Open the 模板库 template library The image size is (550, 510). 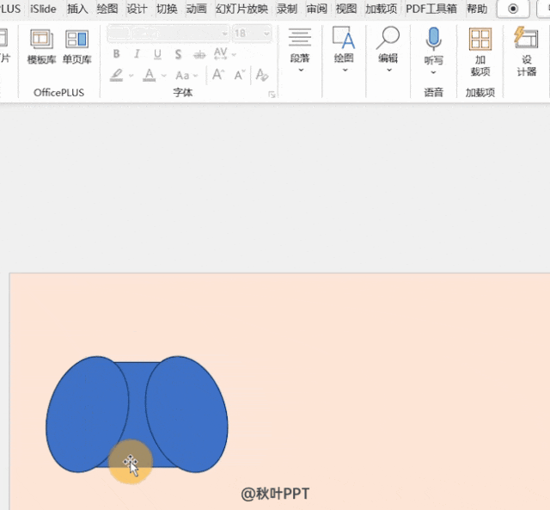point(41,46)
